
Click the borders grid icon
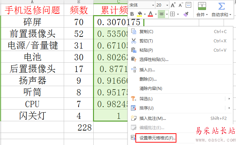pyautogui.click(x=173, y=14)
